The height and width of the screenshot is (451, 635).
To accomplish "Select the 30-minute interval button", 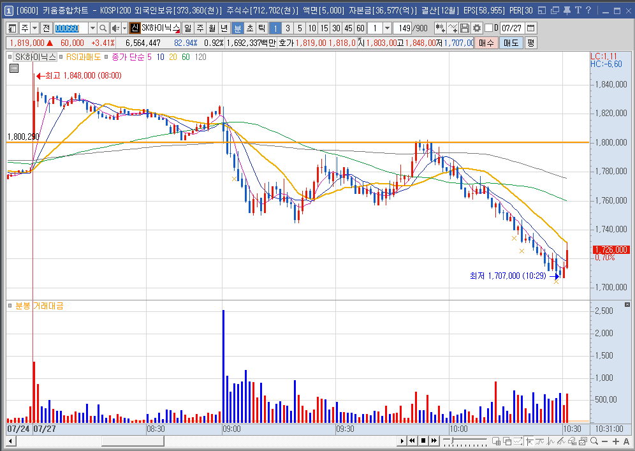I will [336, 28].
